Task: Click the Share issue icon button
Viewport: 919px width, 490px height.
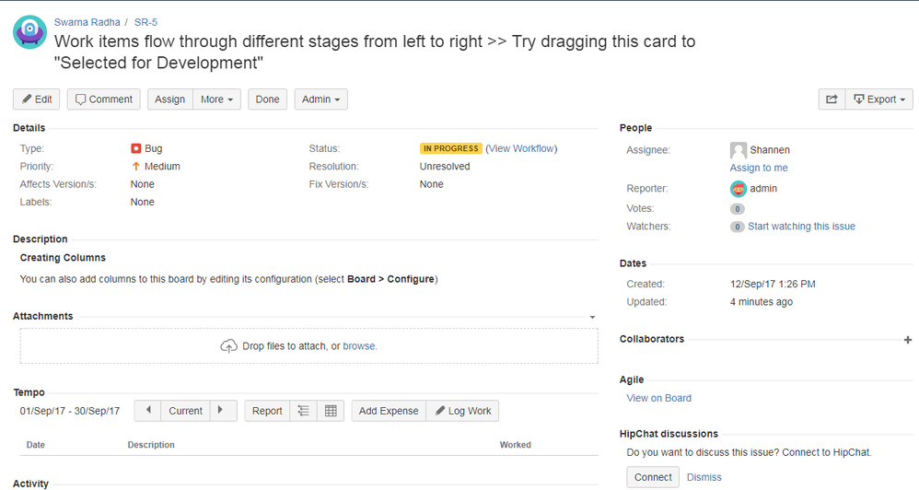Action: click(832, 99)
